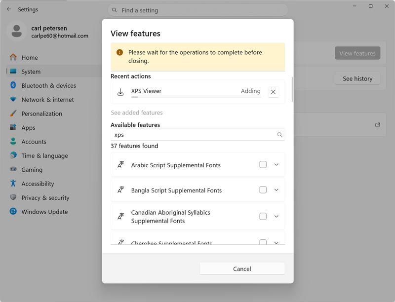Expand Bangla Script Supplemental Fonts chevron
Image resolution: width=395 pixels, height=302 pixels.
tap(276, 190)
